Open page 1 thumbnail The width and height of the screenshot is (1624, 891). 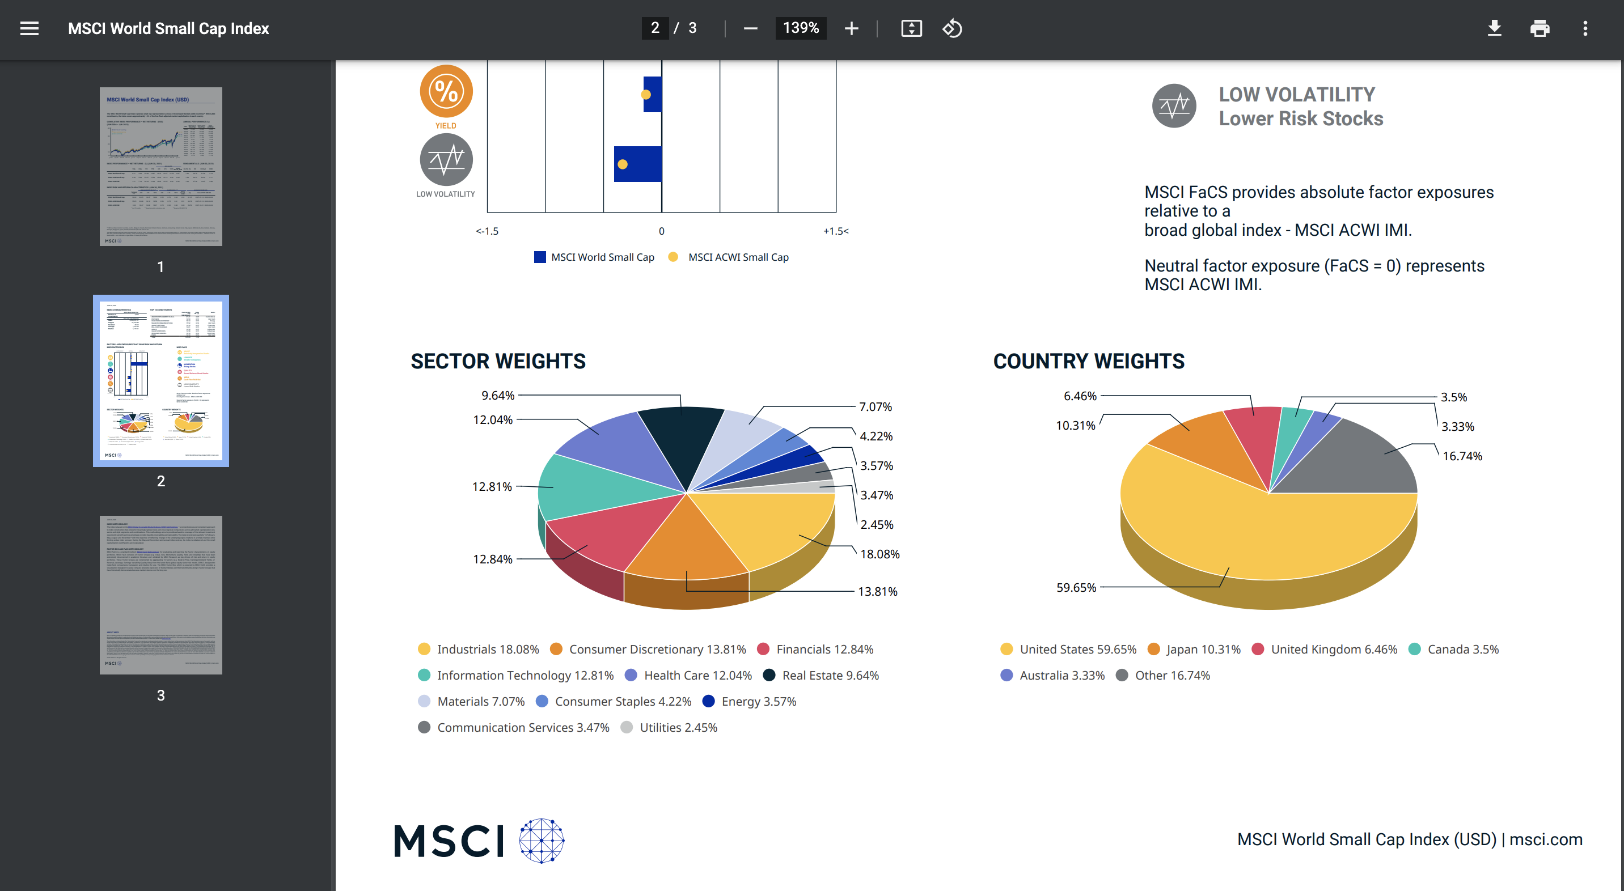(x=161, y=166)
